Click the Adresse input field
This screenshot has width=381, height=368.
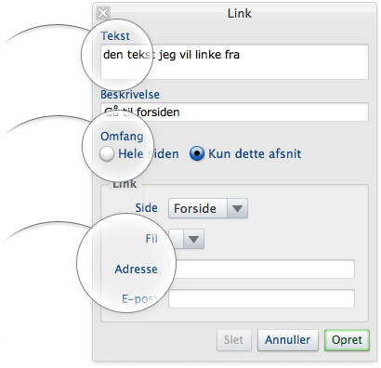tap(261, 269)
